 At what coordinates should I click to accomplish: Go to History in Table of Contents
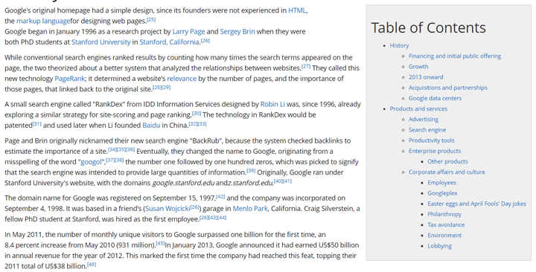click(399, 46)
